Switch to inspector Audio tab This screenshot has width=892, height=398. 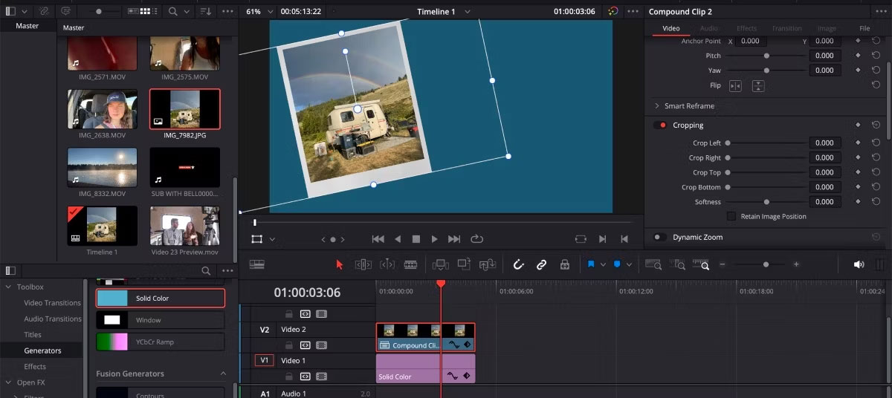point(709,28)
